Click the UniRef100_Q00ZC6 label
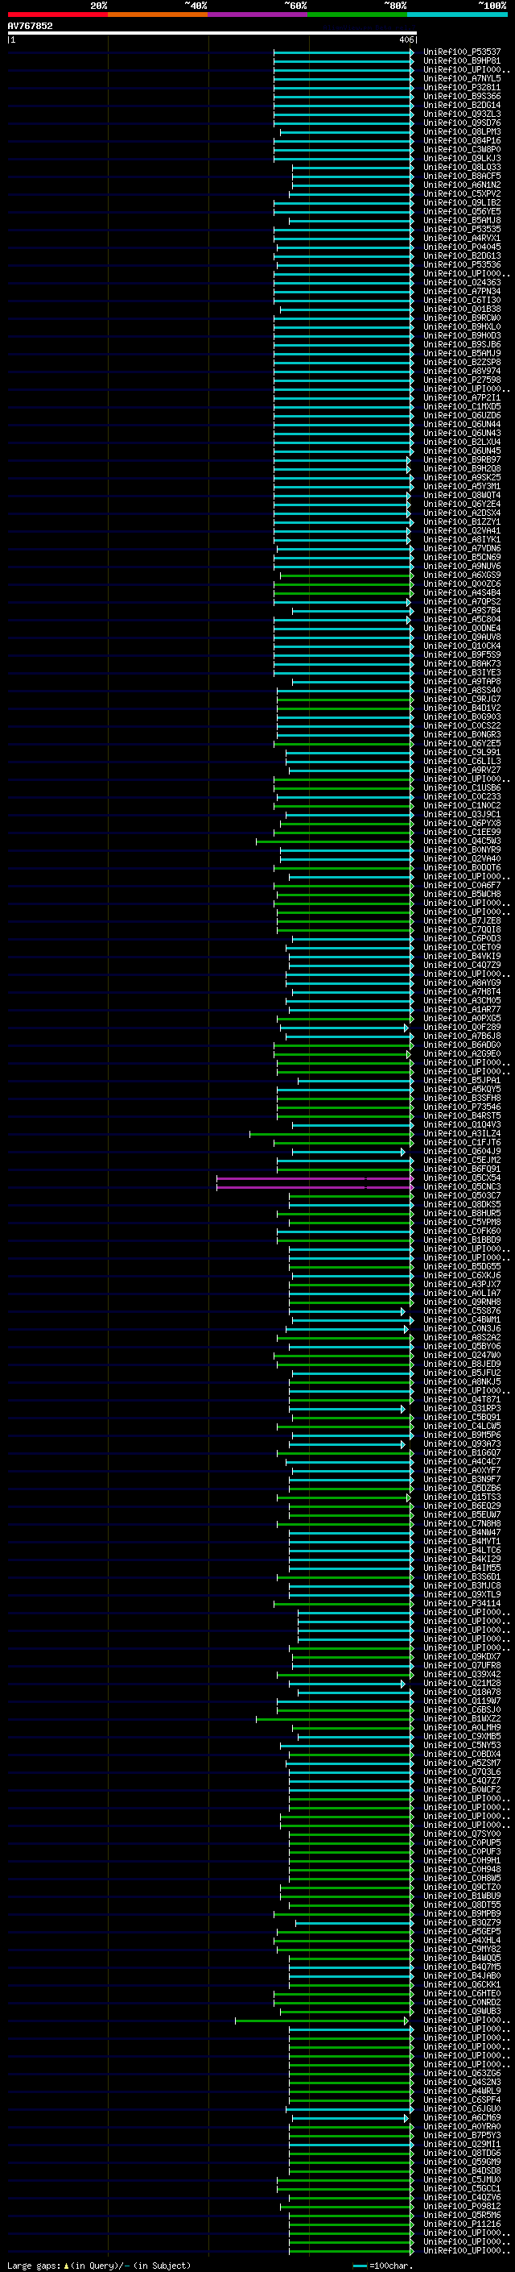 tap(462, 584)
